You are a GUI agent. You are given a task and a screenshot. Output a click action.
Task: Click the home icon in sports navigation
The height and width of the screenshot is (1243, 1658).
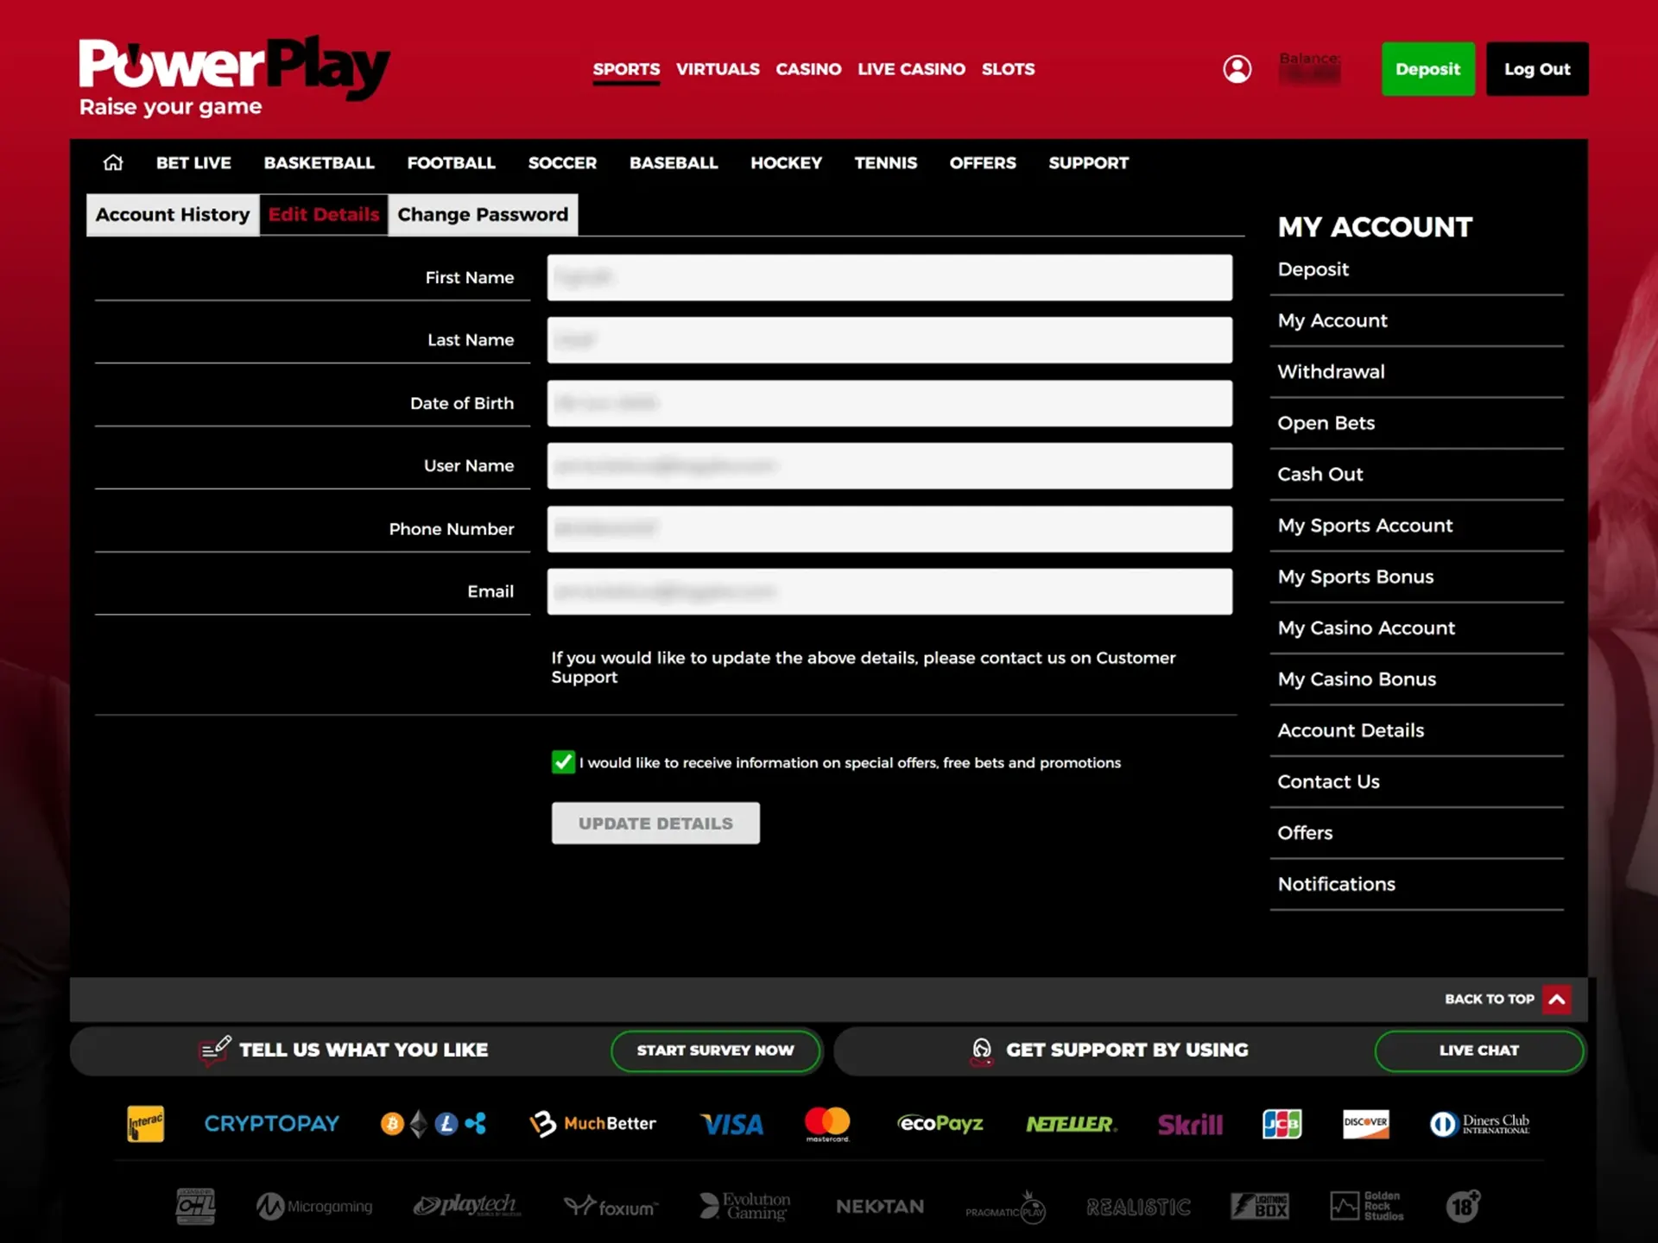coord(113,162)
